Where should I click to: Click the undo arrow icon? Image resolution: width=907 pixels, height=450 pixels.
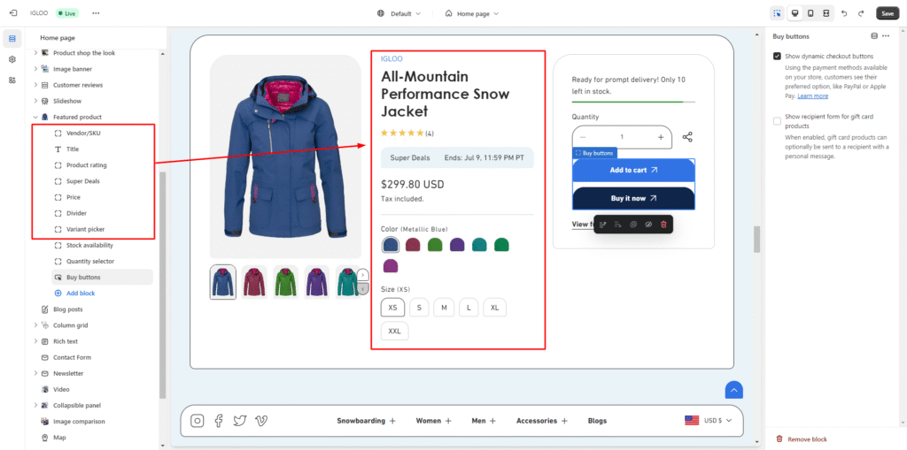pos(844,13)
